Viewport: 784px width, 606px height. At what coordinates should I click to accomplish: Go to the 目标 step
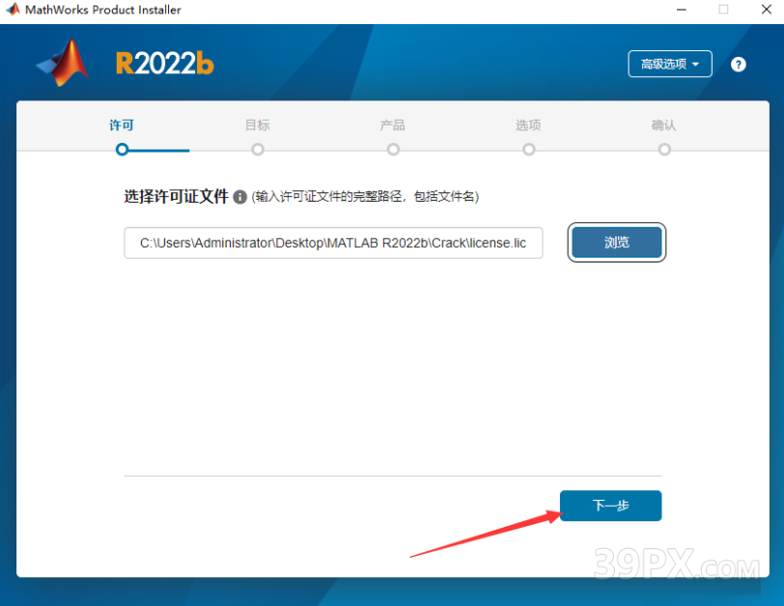tap(258, 124)
